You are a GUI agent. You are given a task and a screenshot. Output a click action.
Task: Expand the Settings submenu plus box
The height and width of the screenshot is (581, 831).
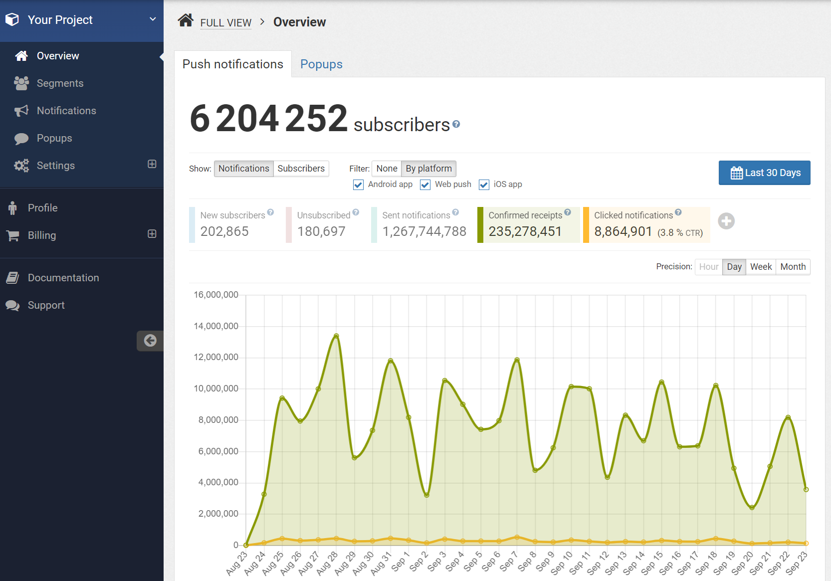tap(152, 164)
